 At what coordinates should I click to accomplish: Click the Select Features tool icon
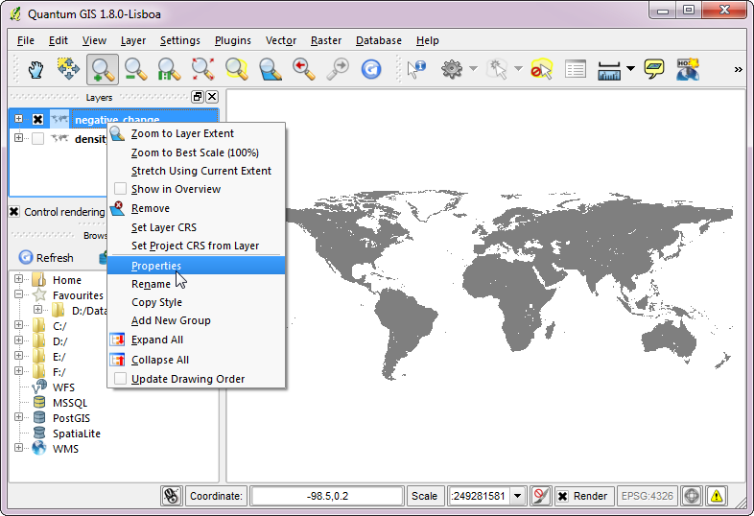[x=497, y=69]
